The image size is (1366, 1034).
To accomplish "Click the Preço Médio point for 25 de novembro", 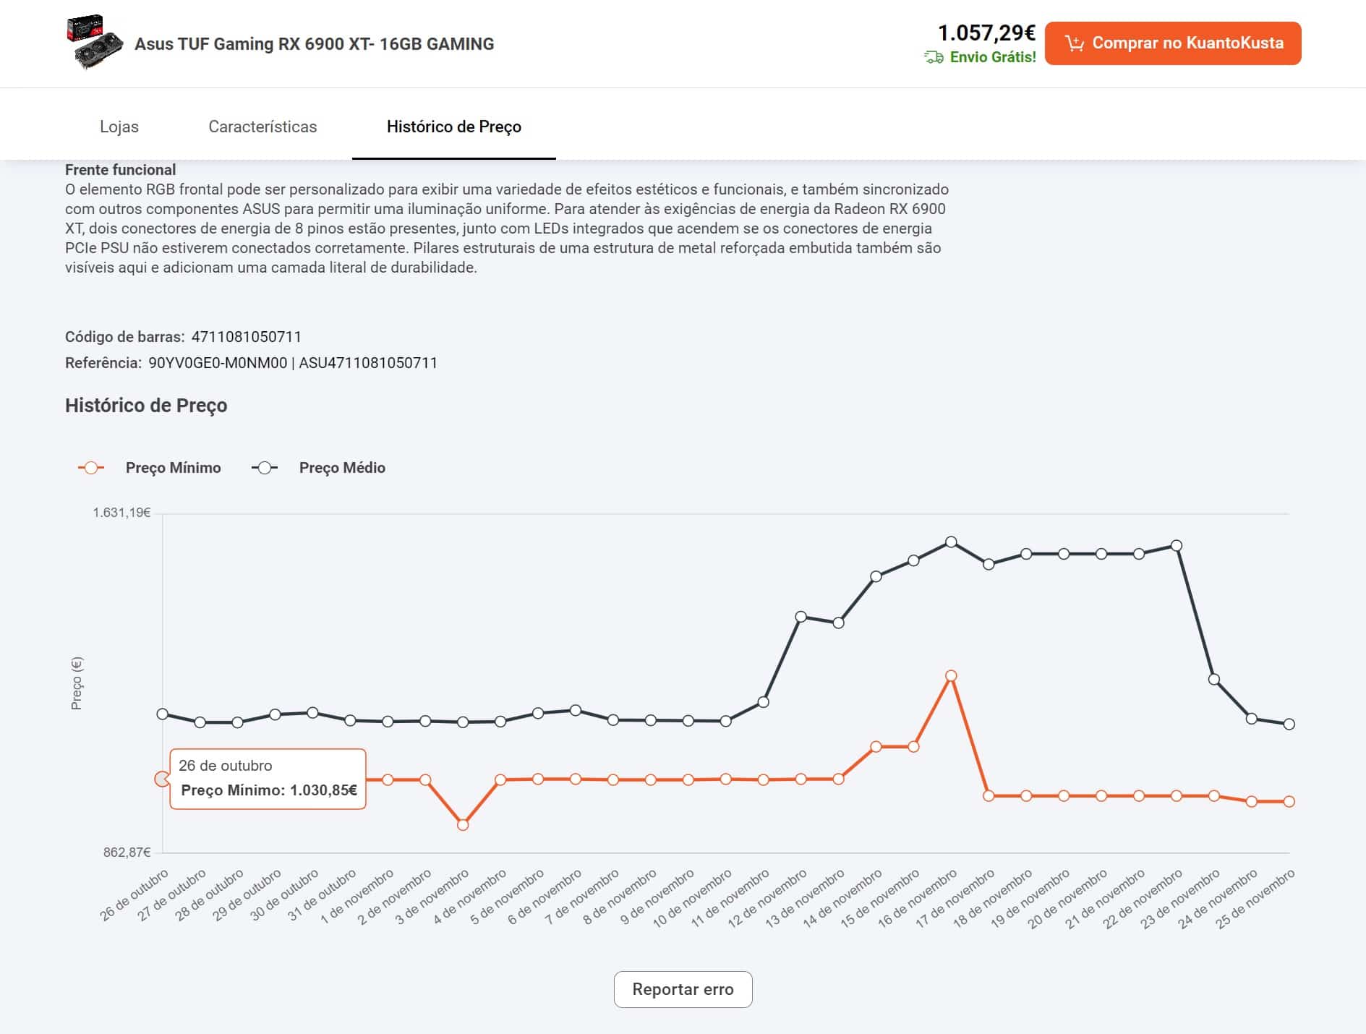I will pyautogui.click(x=1289, y=725).
